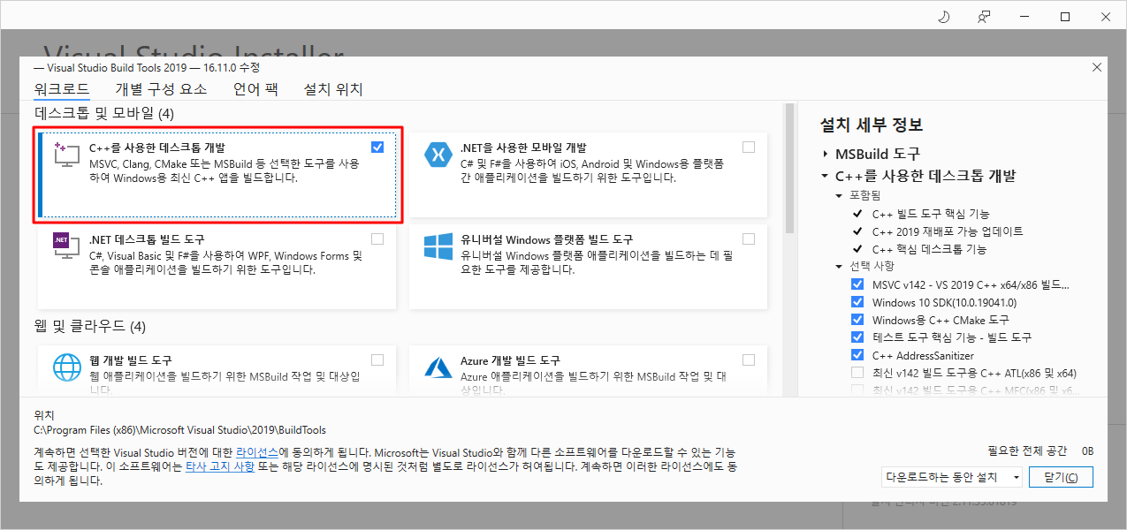1127x530 pixels.
Task: Collapse the C++를 사용한 데스크톱 개발 details node
Action: [826, 176]
